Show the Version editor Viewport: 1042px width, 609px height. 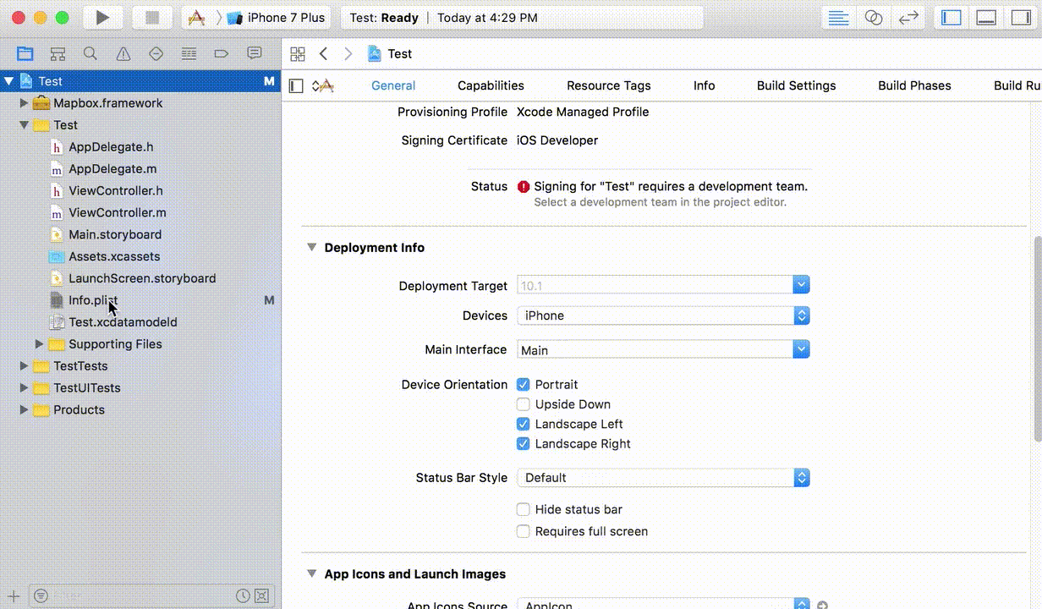pyautogui.click(x=908, y=17)
